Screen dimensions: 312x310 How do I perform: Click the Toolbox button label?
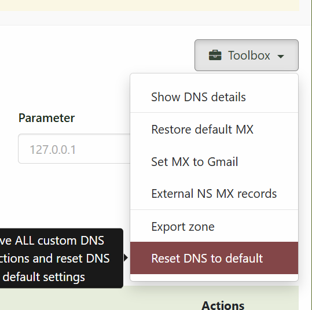249,56
